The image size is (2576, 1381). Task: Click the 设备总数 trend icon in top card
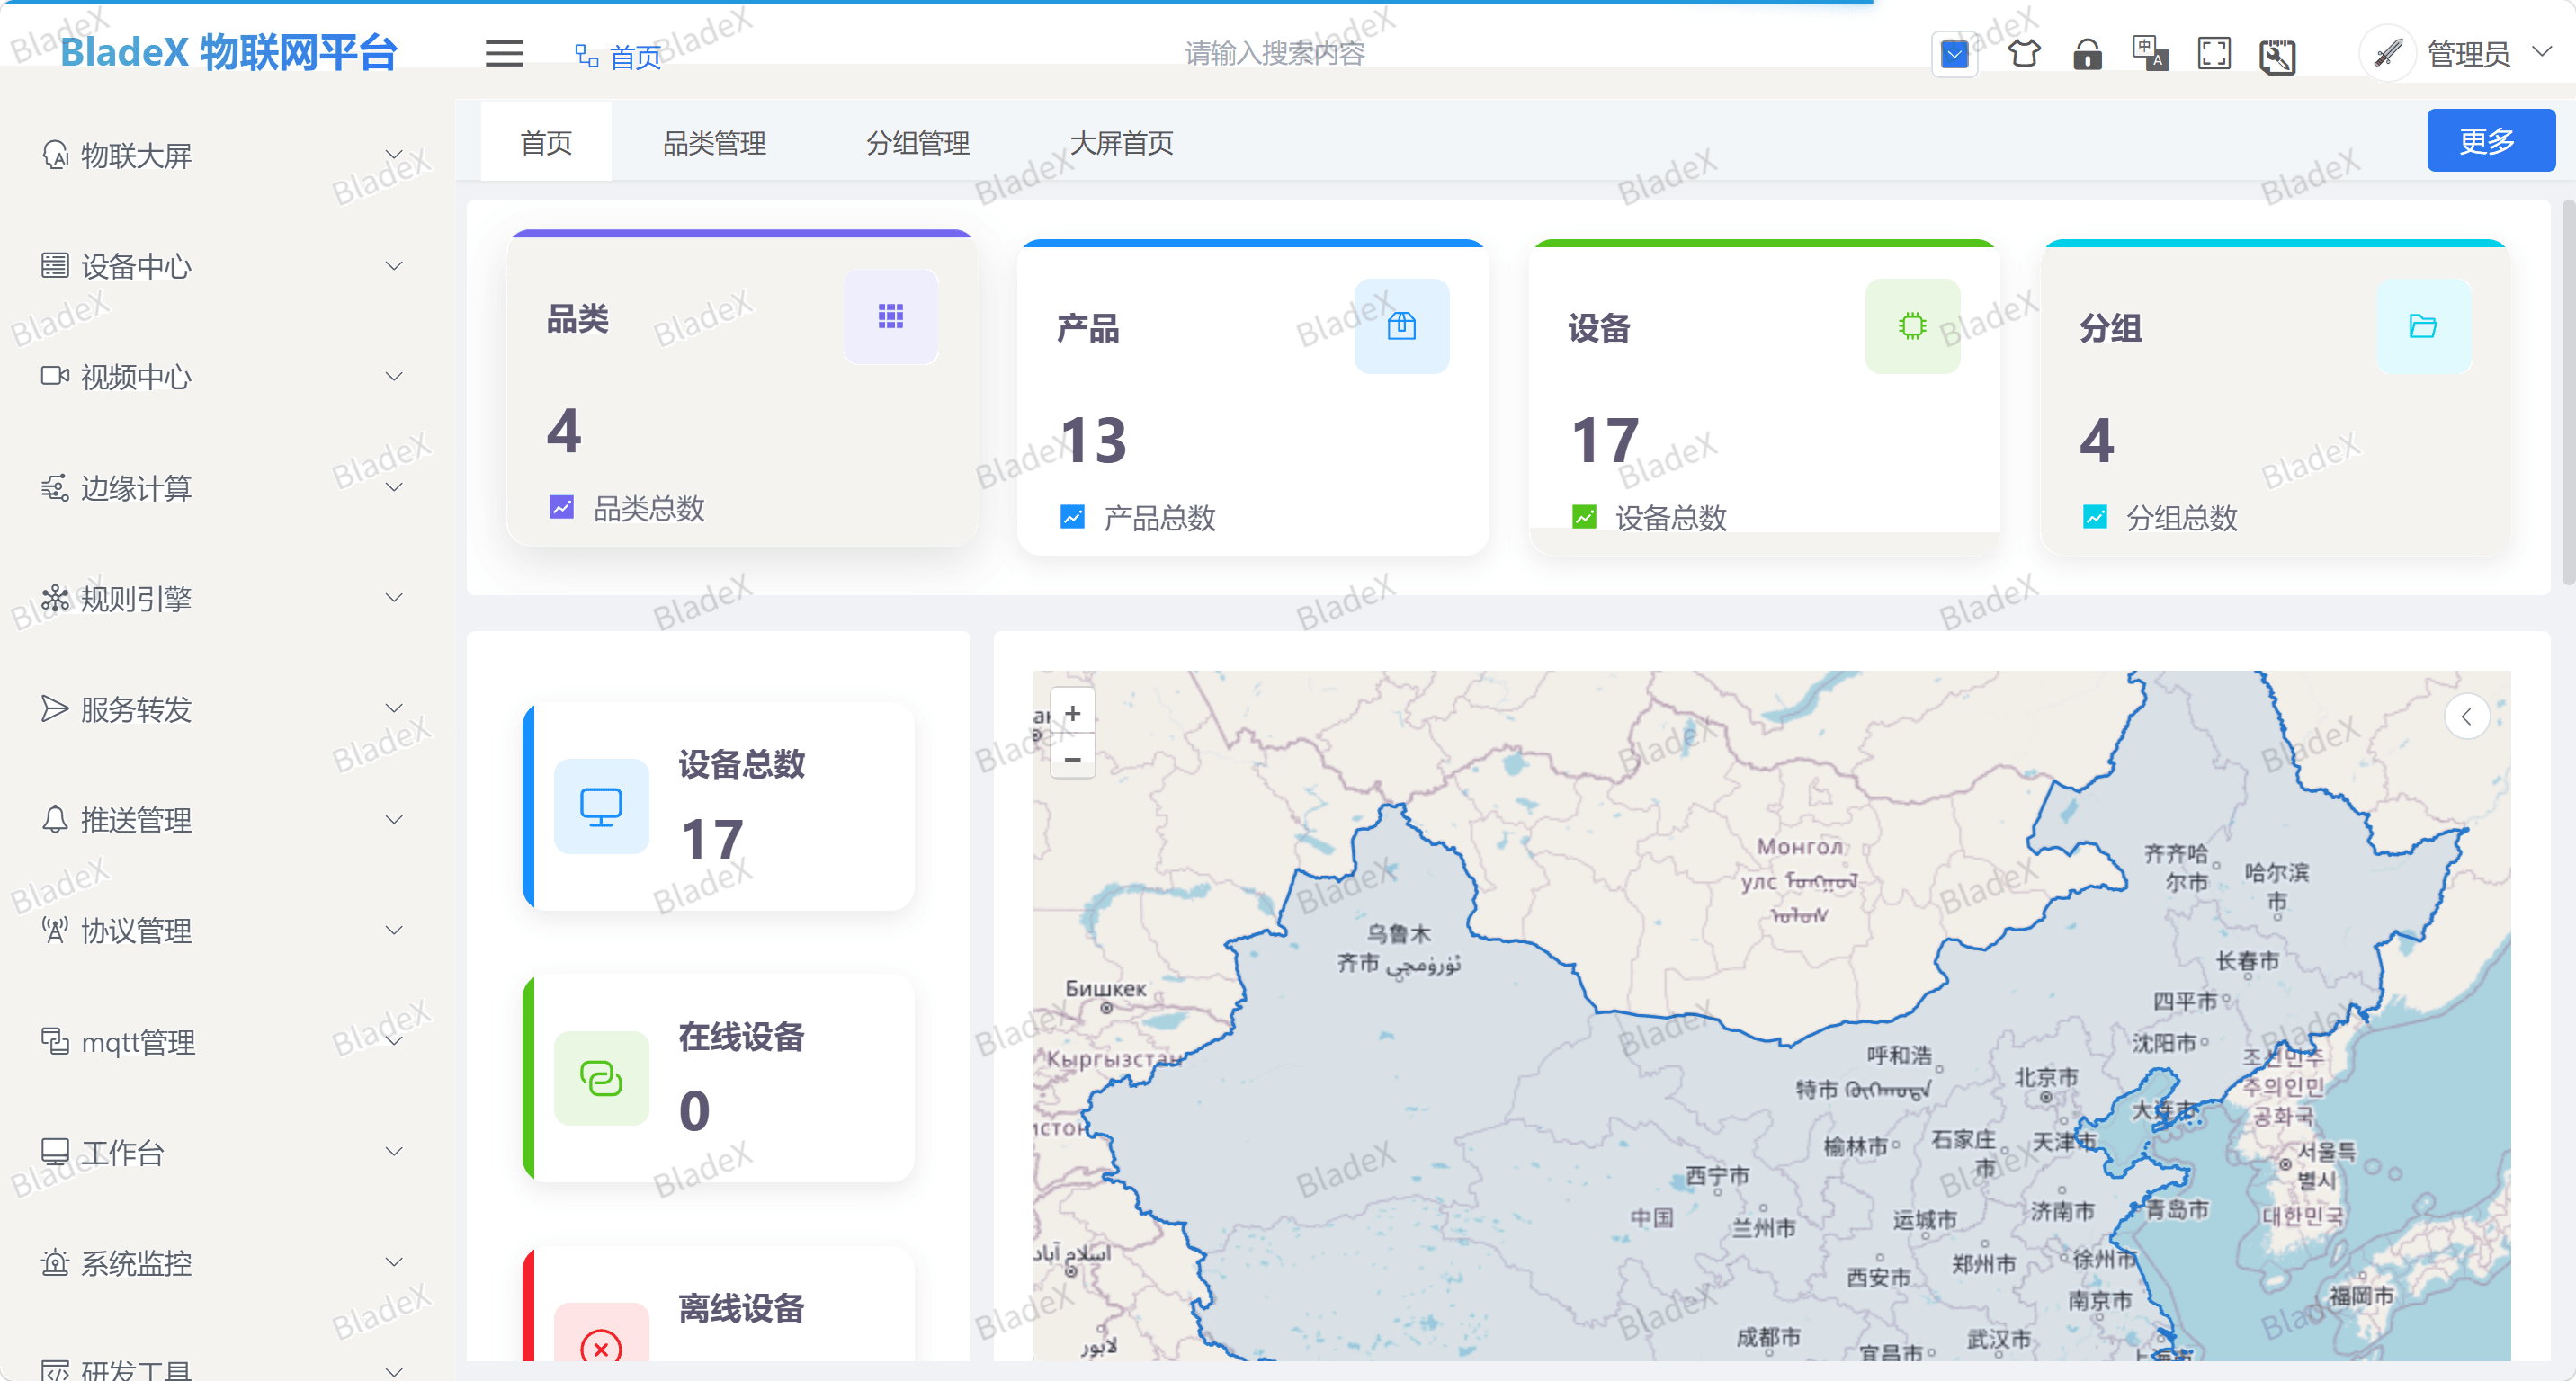click(x=1583, y=518)
